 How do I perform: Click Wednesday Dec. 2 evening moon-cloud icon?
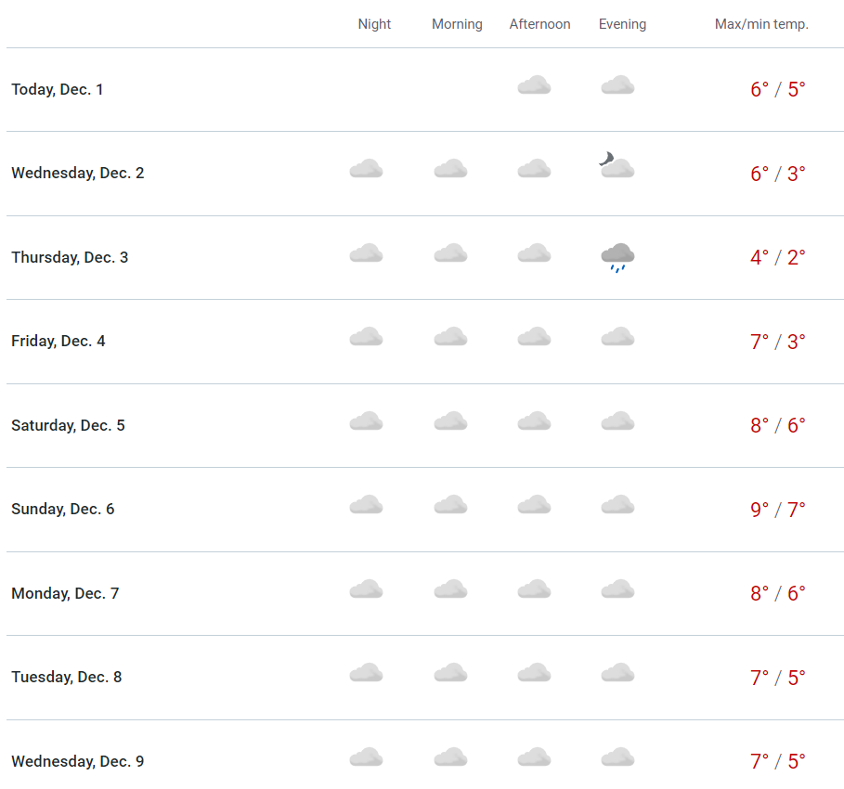[x=617, y=167]
